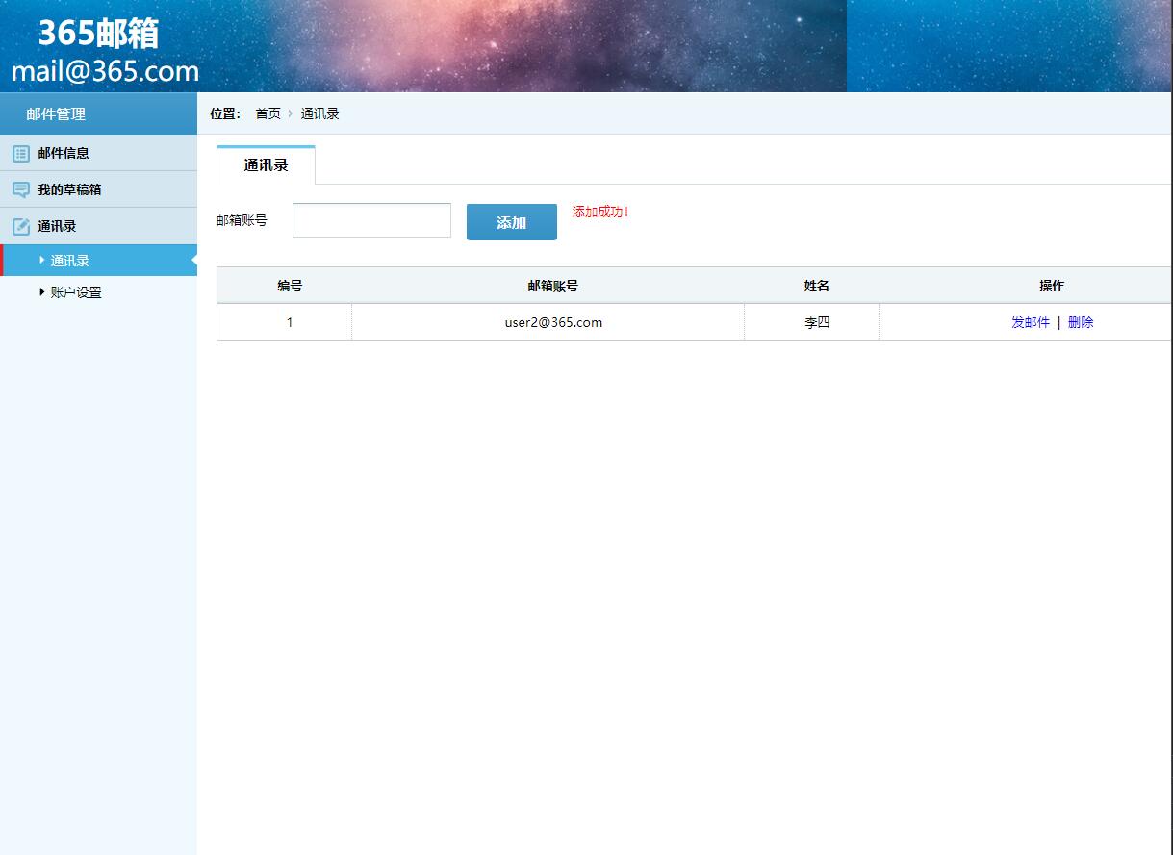1173x855 pixels.
Task: Click the 邮箱账号 input field
Action: tap(371, 220)
